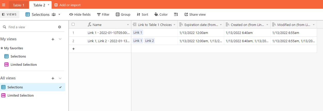This screenshot has width=323, height=111.
Task: Click Hide fields in toolbar
Action: coord(80,14)
